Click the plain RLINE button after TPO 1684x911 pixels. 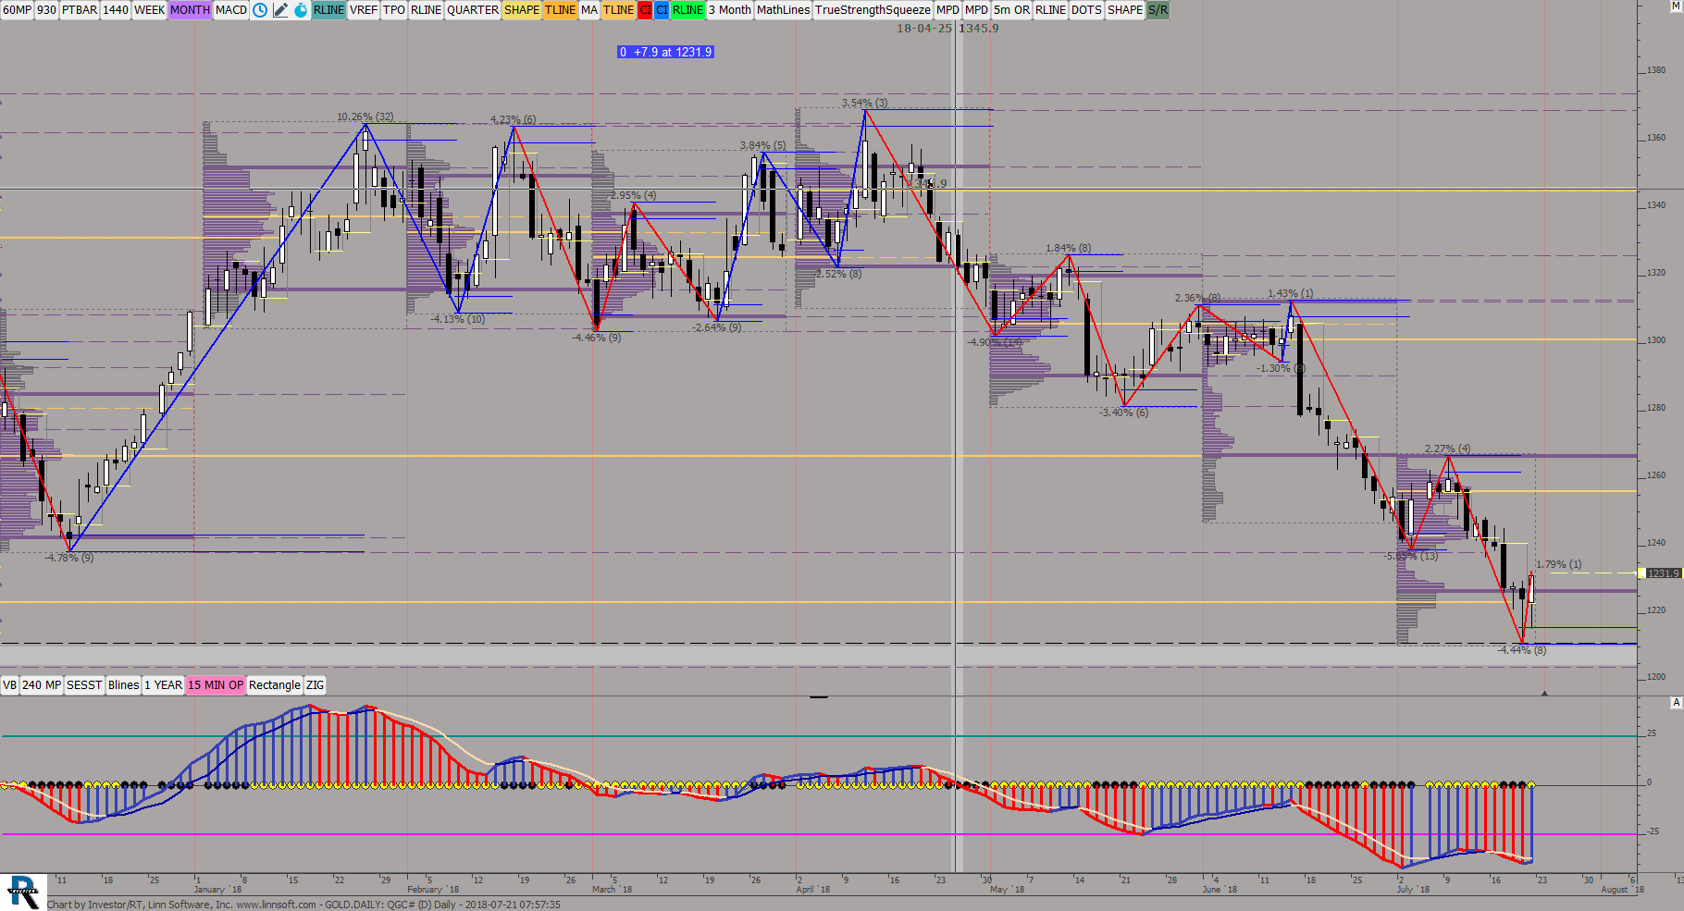(426, 10)
